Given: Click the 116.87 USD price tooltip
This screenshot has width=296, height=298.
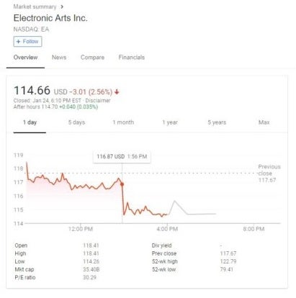Looking at the screenshot, I should 122,157.
